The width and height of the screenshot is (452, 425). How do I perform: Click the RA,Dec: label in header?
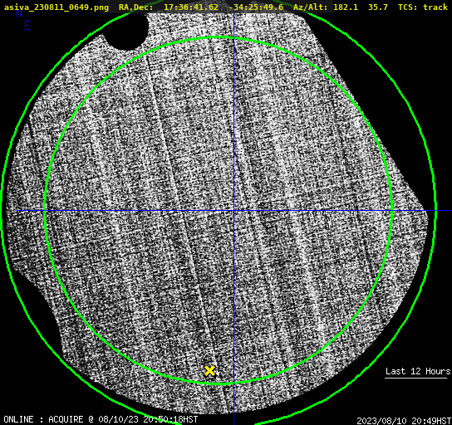(136, 7)
